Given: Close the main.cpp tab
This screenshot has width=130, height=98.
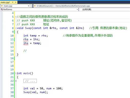Looking at the screenshot, I should (16, 2).
